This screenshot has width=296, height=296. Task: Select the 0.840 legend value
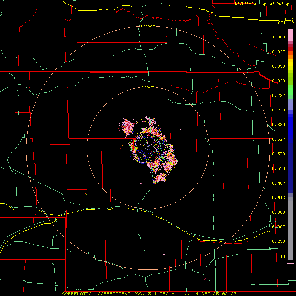279,81
